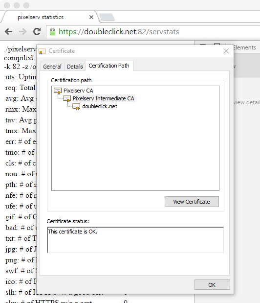The image size is (260, 303).
Task: Switch to the Details tab
Action: (x=75, y=67)
